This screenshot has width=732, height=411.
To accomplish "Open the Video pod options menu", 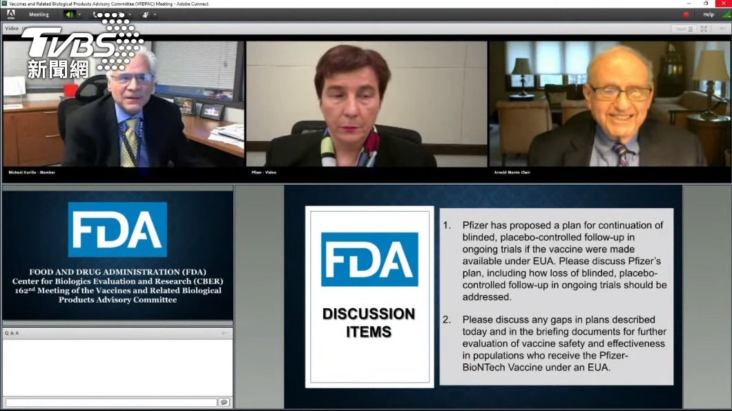I will [x=722, y=29].
